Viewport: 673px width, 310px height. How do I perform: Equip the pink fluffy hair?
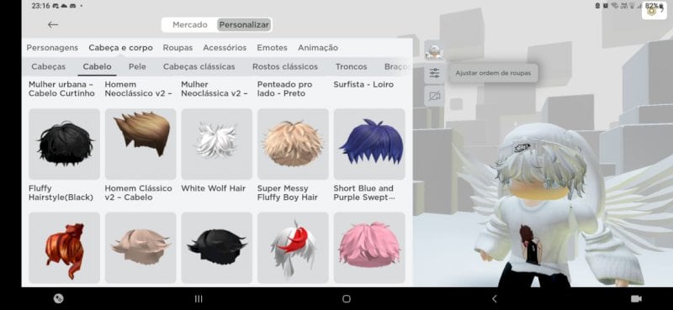point(369,247)
